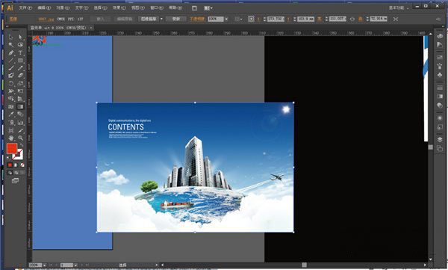The image size is (448, 270).
Task: Select the Pen tool
Action: click(x=11, y=53)
